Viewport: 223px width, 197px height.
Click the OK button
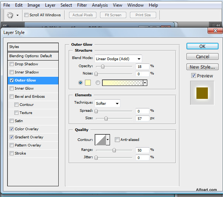coord(202,46)
